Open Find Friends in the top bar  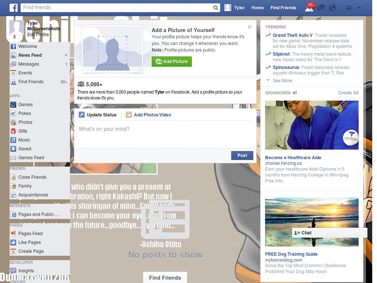point(283,8)
